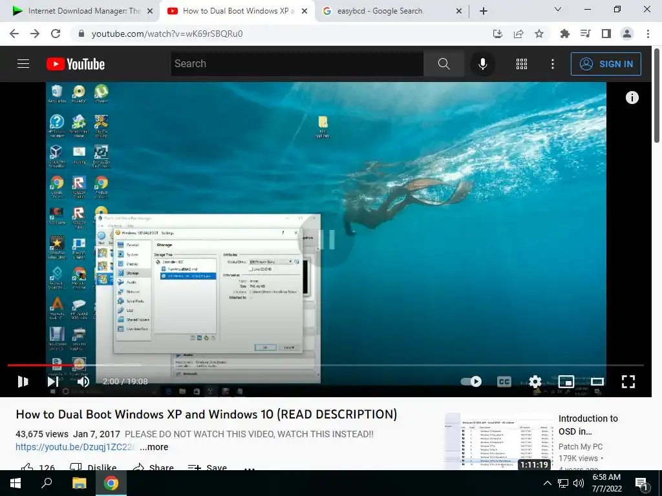662x496 pixels.
Task: Turn on closed captions
Action: click(x=504, y=382)
